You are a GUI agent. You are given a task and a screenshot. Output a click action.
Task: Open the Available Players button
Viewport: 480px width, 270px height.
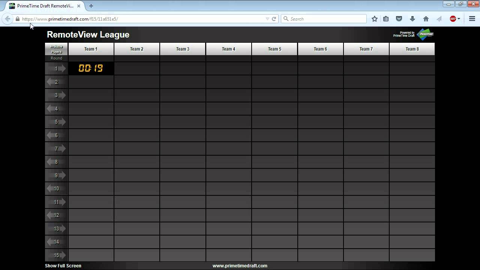coord(57,49)
